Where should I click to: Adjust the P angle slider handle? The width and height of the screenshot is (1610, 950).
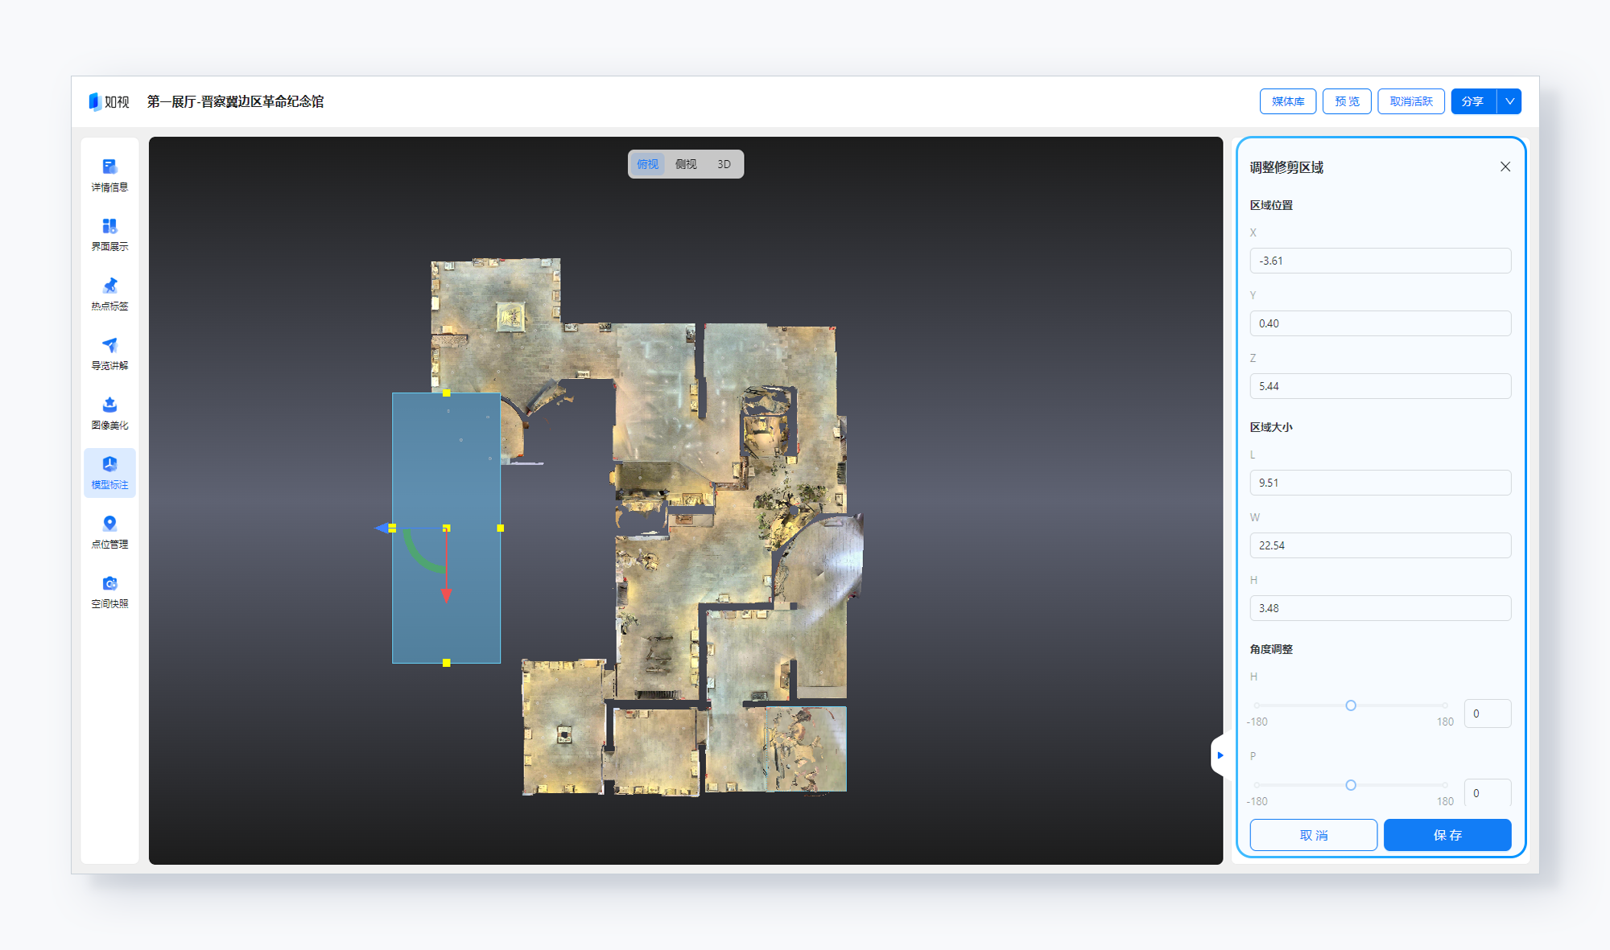[x=1351, y=785]
